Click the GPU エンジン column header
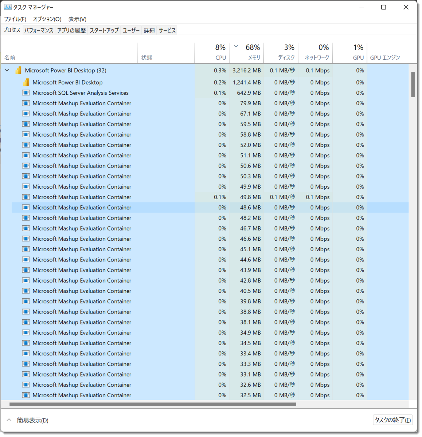Image resolution: width=422 pixels, height=437 pixels. [388, 53]
